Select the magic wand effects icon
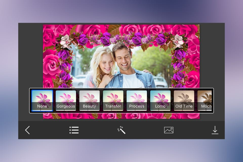The height and width of the screenshot is (162, 243). (121, 130)
